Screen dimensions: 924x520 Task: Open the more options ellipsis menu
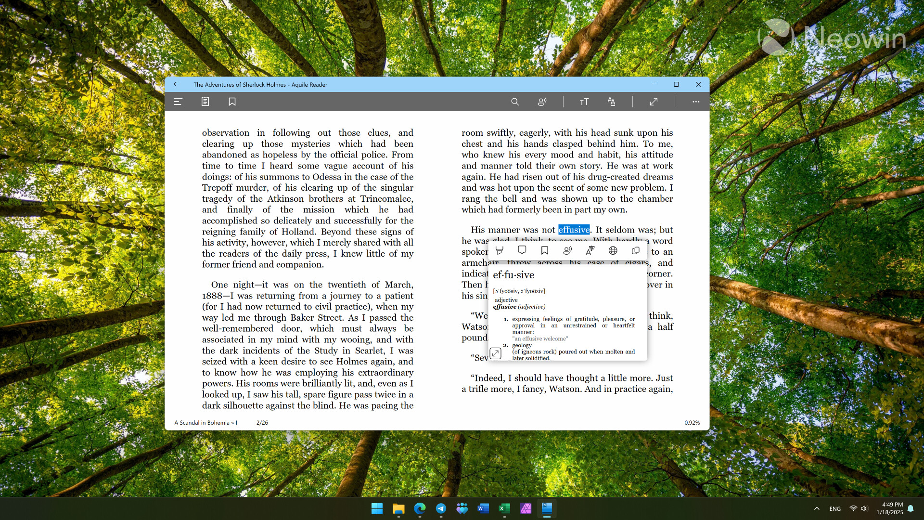tap(696, 102)
